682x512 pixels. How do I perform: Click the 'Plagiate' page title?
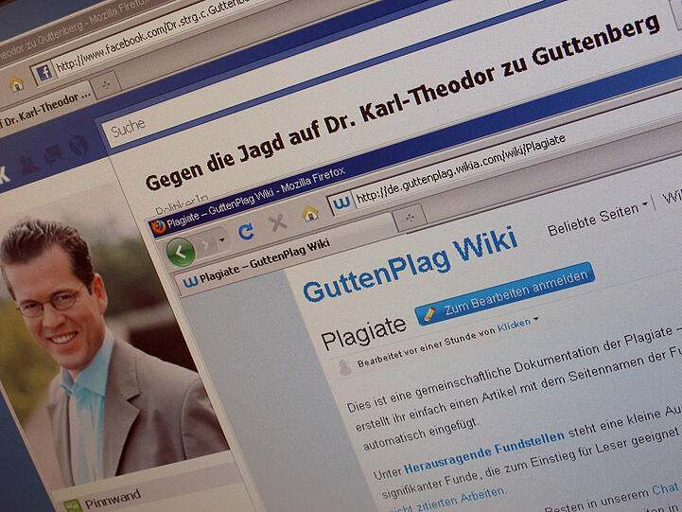363,332
